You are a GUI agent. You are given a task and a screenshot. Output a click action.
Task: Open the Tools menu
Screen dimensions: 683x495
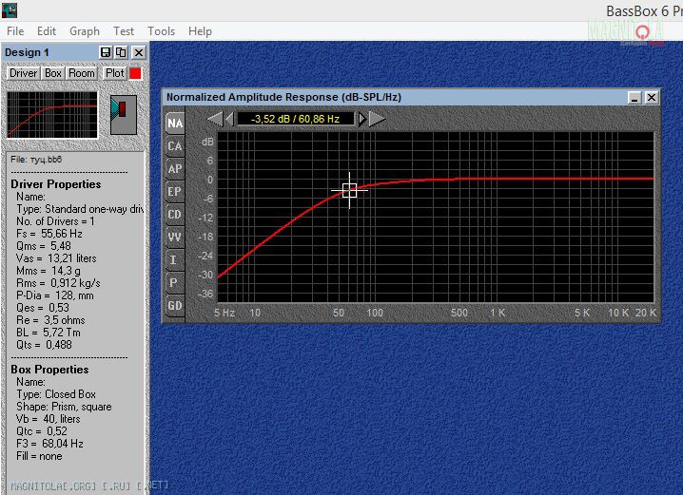(162, 31)
